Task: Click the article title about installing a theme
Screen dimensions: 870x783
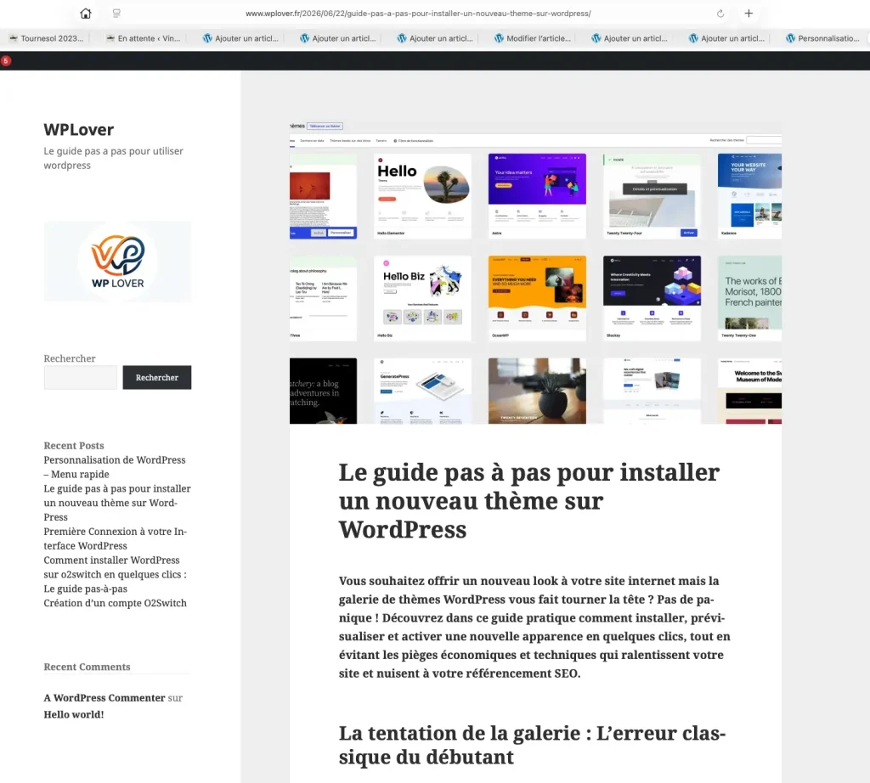Action: coord(528,501)
